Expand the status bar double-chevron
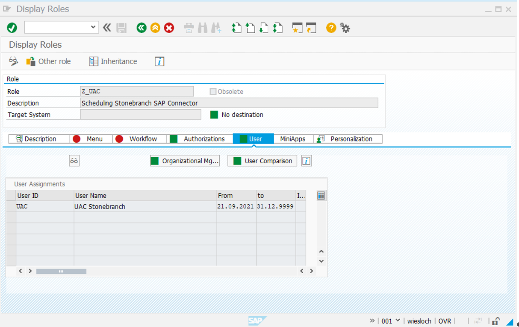 click(372, 321)
